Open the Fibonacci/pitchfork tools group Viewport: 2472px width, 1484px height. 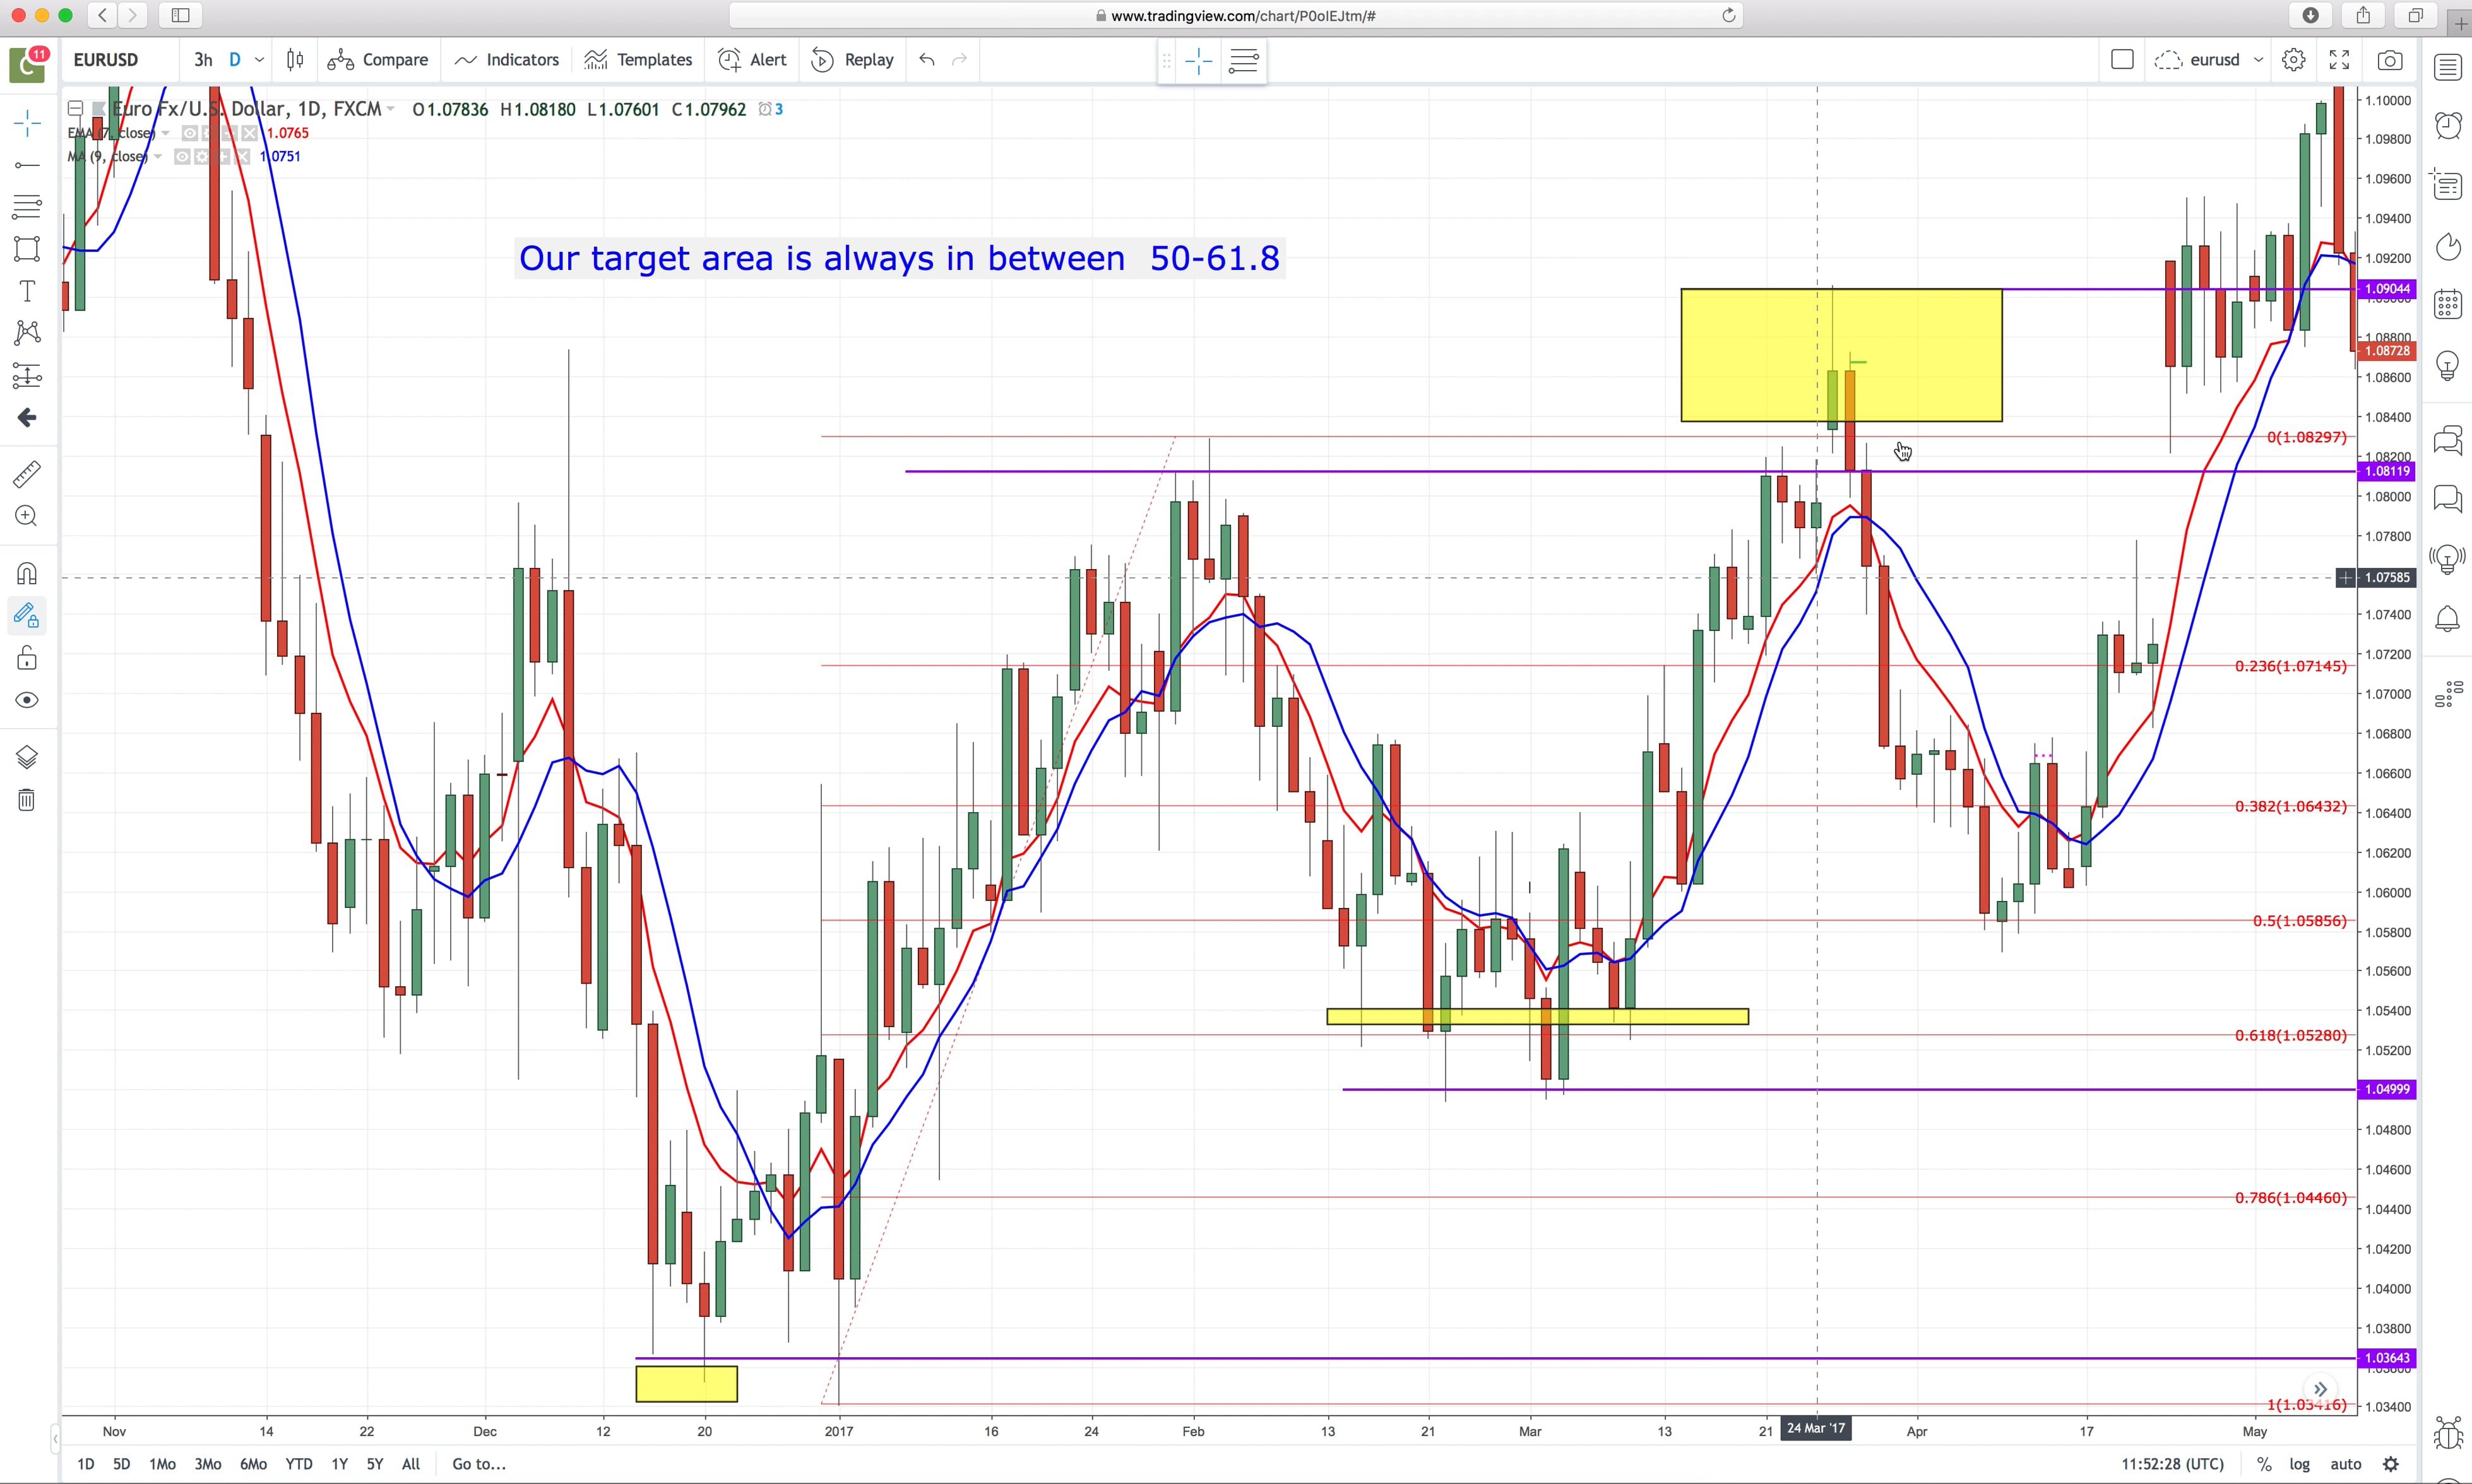[27, 207]
